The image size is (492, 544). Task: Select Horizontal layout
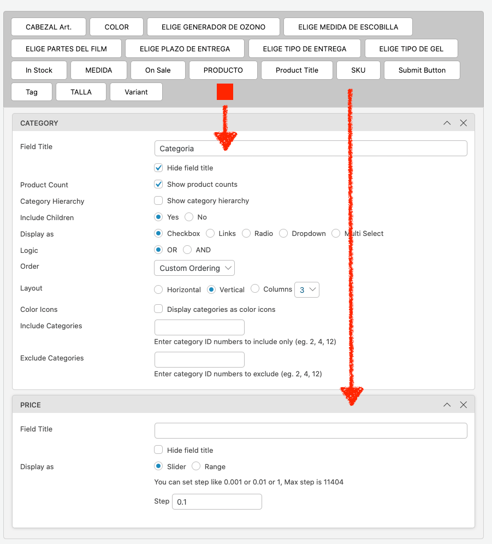click(158, 289)
